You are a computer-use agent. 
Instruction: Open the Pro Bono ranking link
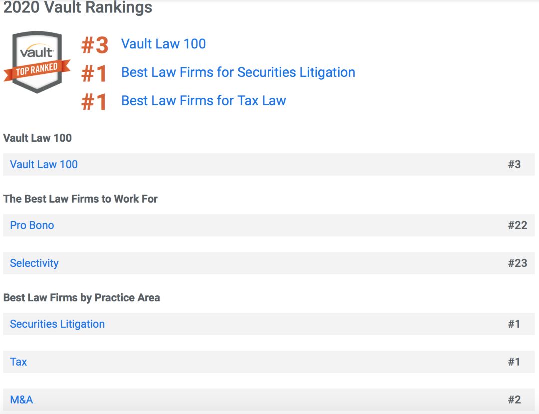click(x=32, y=225)
